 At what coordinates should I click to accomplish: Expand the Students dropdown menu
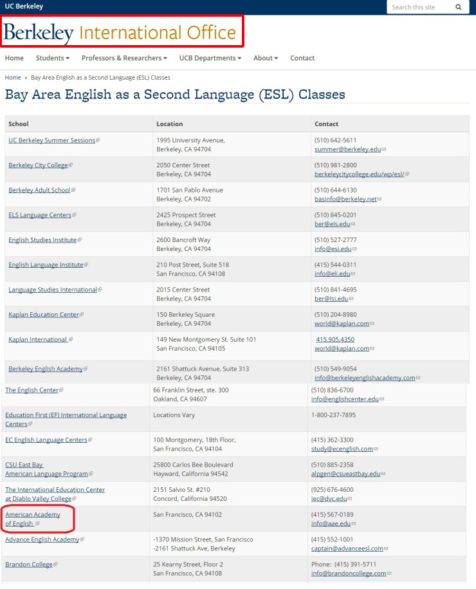coord(53,58)
